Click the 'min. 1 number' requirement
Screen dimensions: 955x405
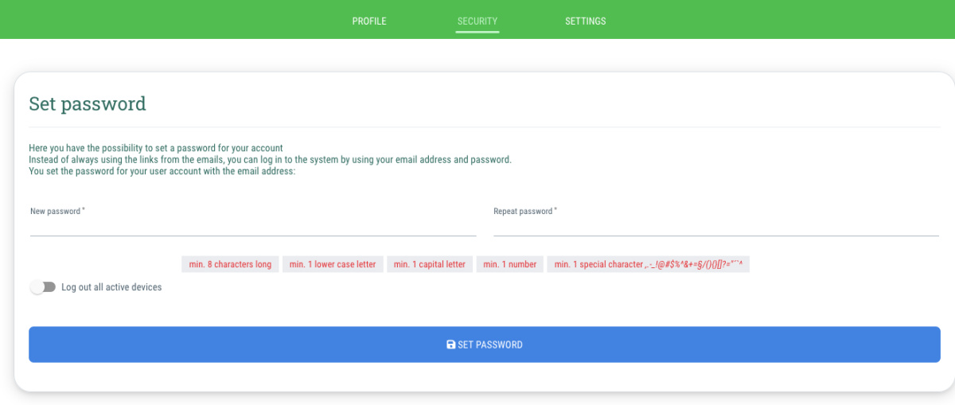(510, 264)
